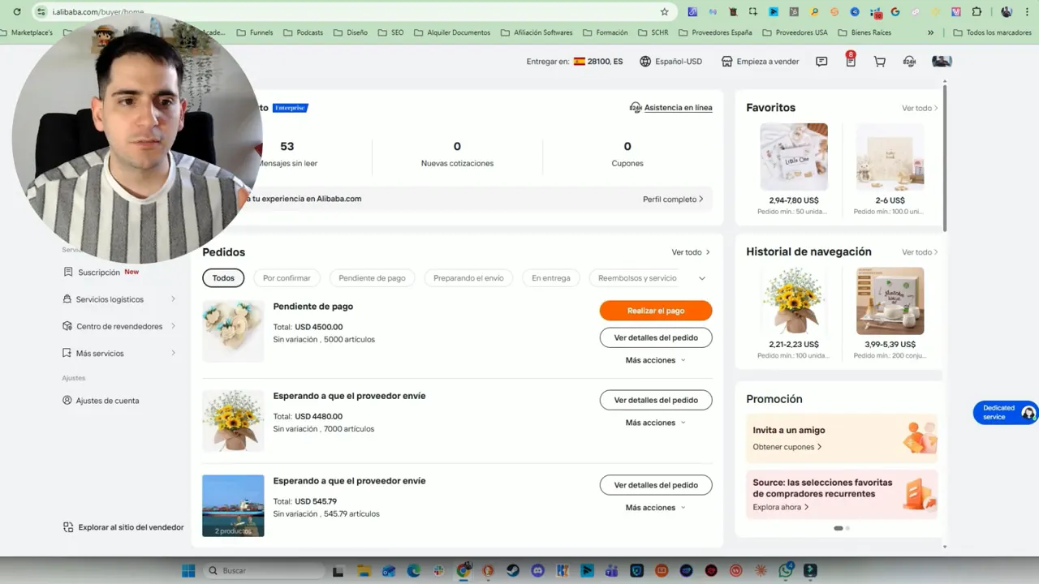Viewport: 1039px width, 584px height.
Task: Open the Asistencia en línea link
Action: coord(671,108)
